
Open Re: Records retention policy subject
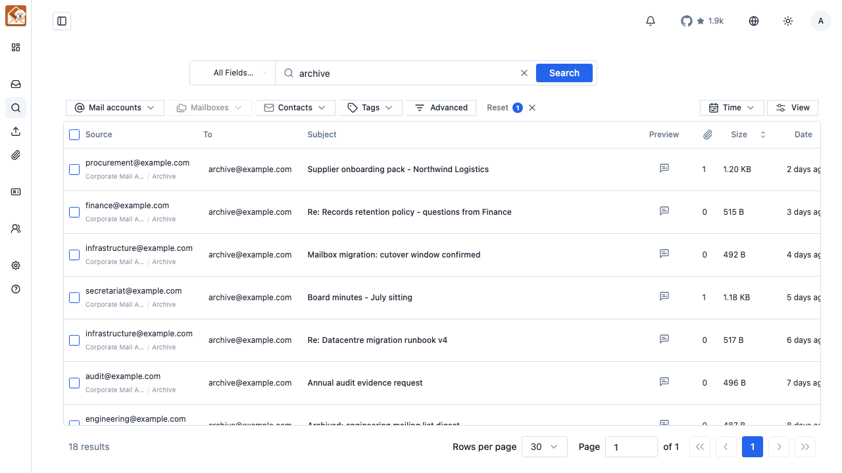[409, 212]
